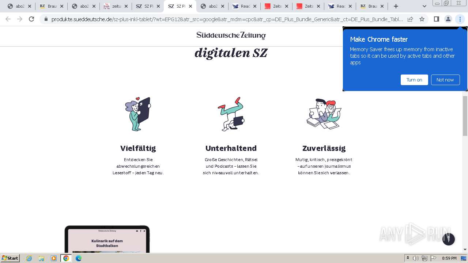The width and height of the screenshot is (468, 263).
Task: Open the Chrome three-dot menu
Action: (x=460, y=19)
